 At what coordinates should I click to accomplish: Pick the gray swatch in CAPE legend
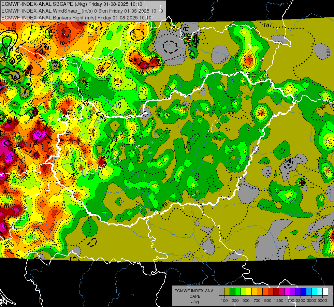point(221,292)
